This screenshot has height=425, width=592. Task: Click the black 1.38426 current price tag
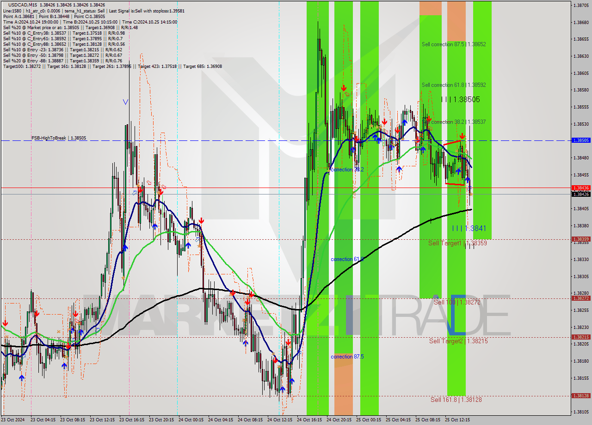[581, 194]
